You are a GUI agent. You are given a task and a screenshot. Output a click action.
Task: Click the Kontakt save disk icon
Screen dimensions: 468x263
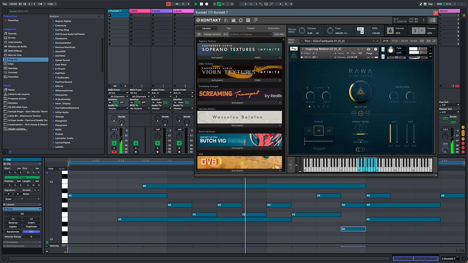[233, 20]
